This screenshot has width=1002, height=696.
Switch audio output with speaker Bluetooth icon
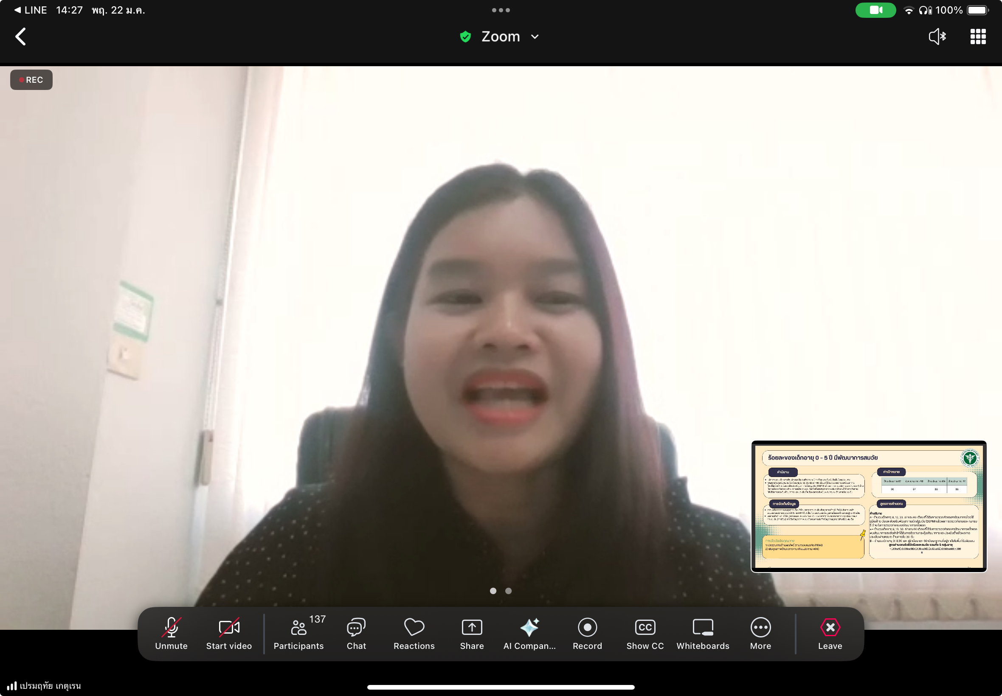(x=937, y=36)
